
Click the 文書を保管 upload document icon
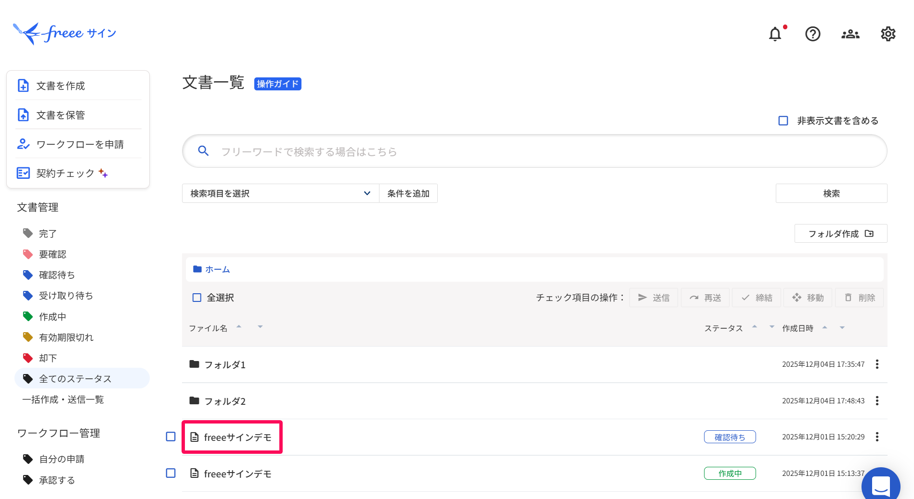coord(23,115)
